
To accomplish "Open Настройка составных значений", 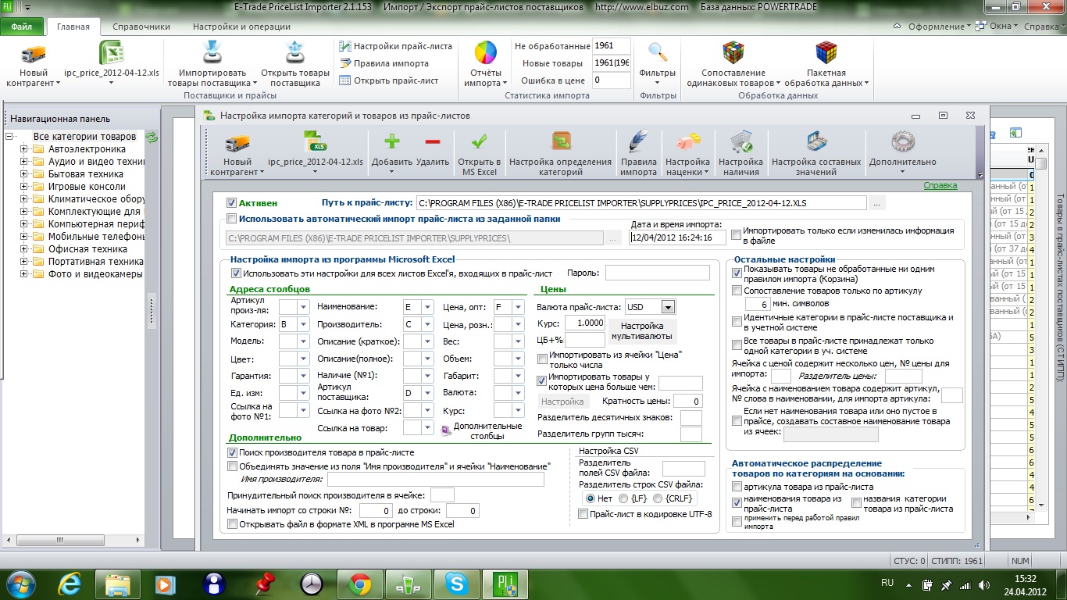I will pos(816,154).
